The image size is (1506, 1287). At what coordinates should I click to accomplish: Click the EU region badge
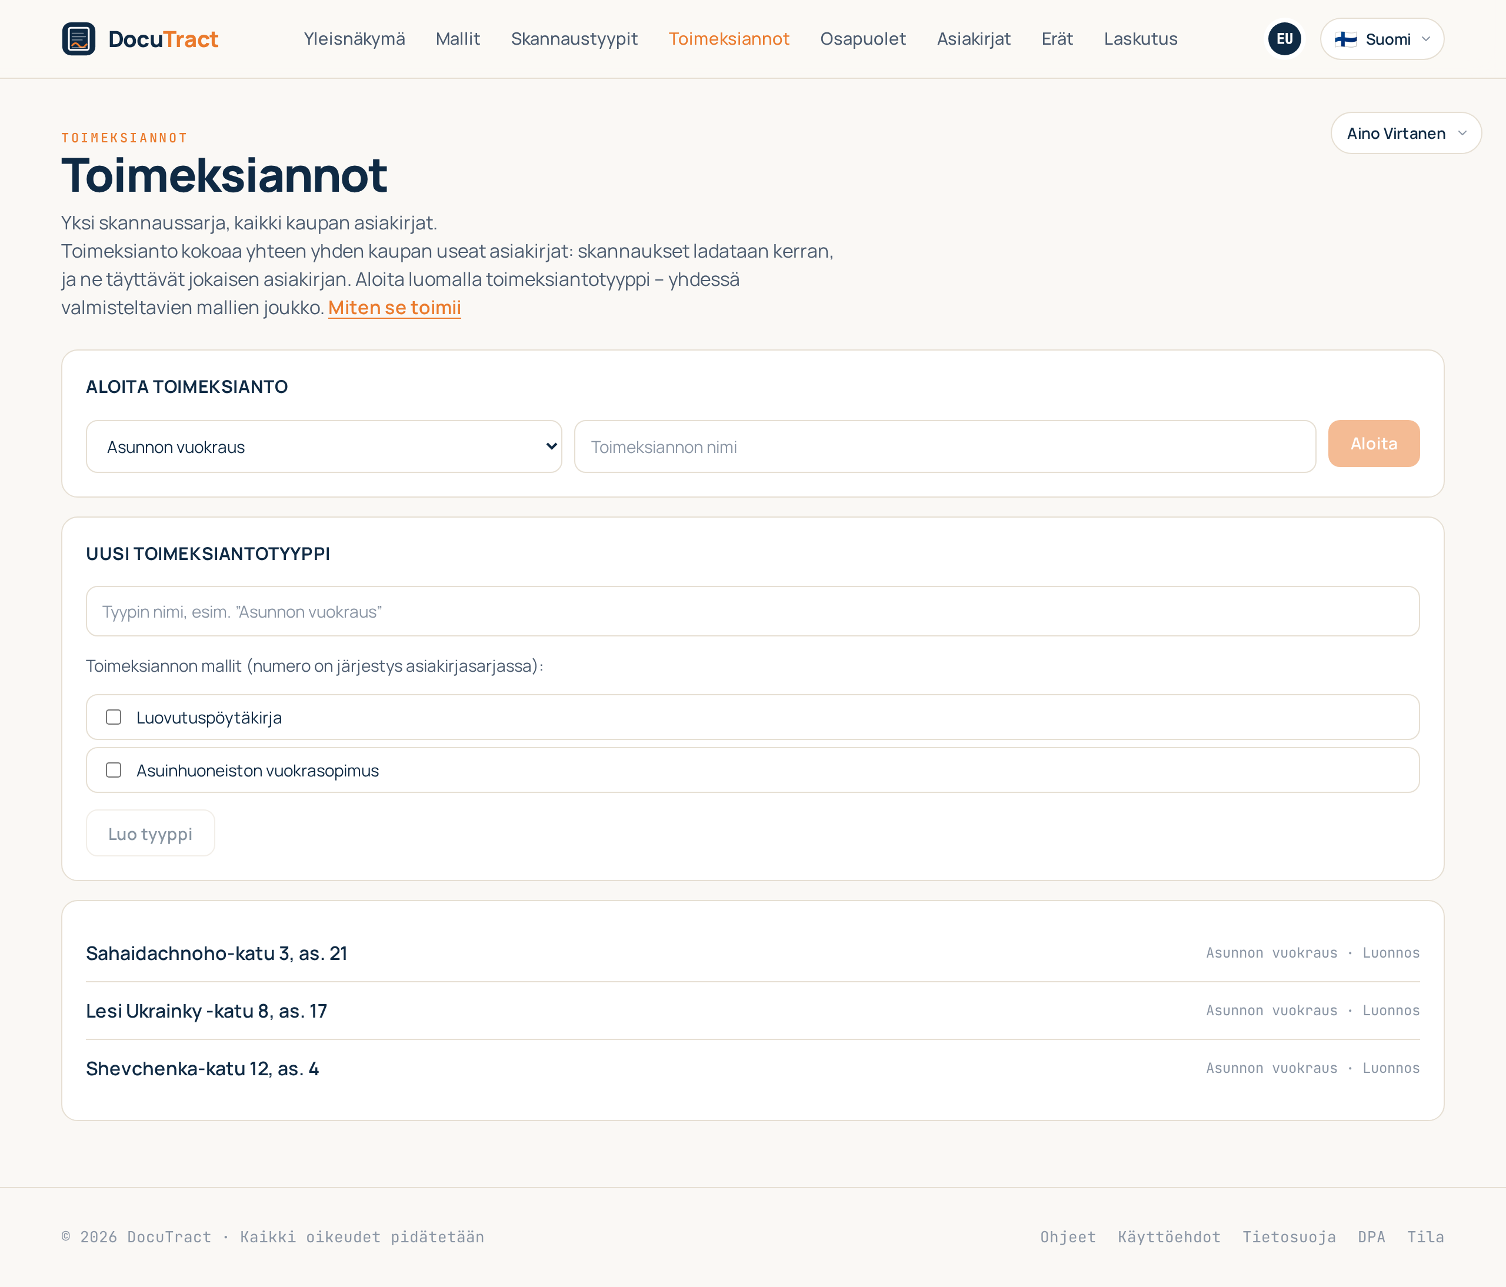coord(1284,39)
